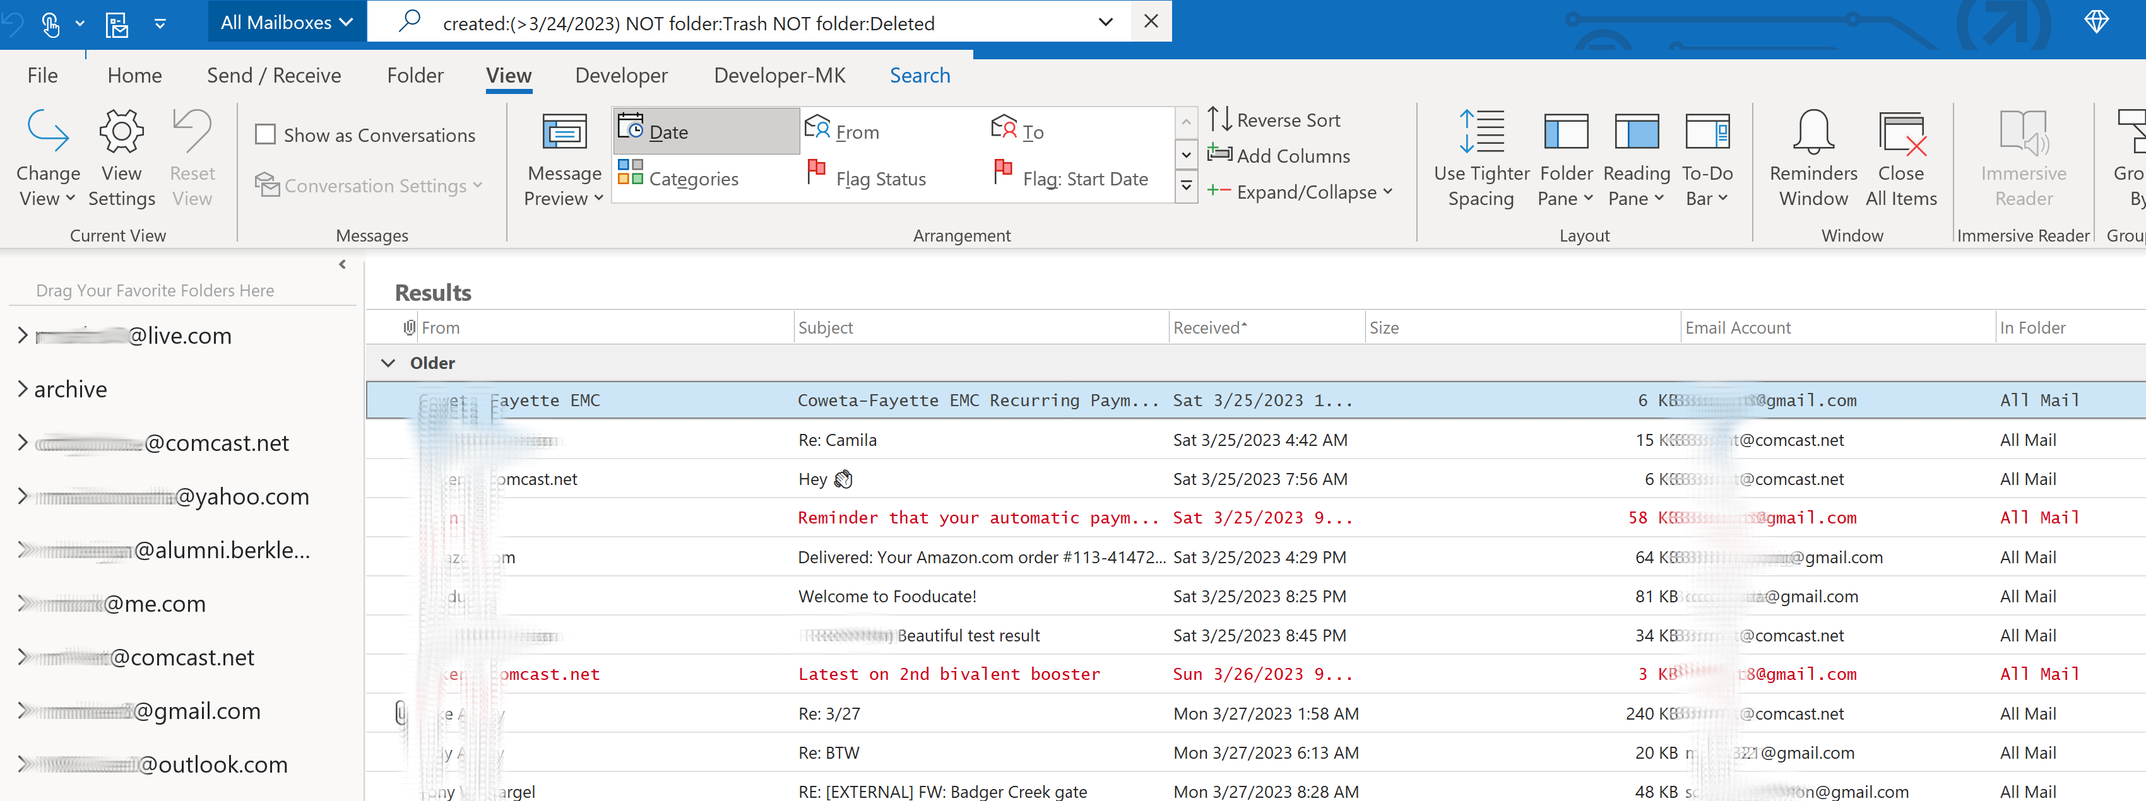Sort by Email Account column header
This screenshot has height=801, width=2146.
coord(1838,327)
